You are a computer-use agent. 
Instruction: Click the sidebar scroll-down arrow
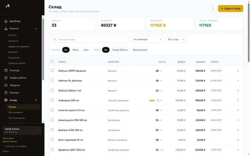(43, 122)
